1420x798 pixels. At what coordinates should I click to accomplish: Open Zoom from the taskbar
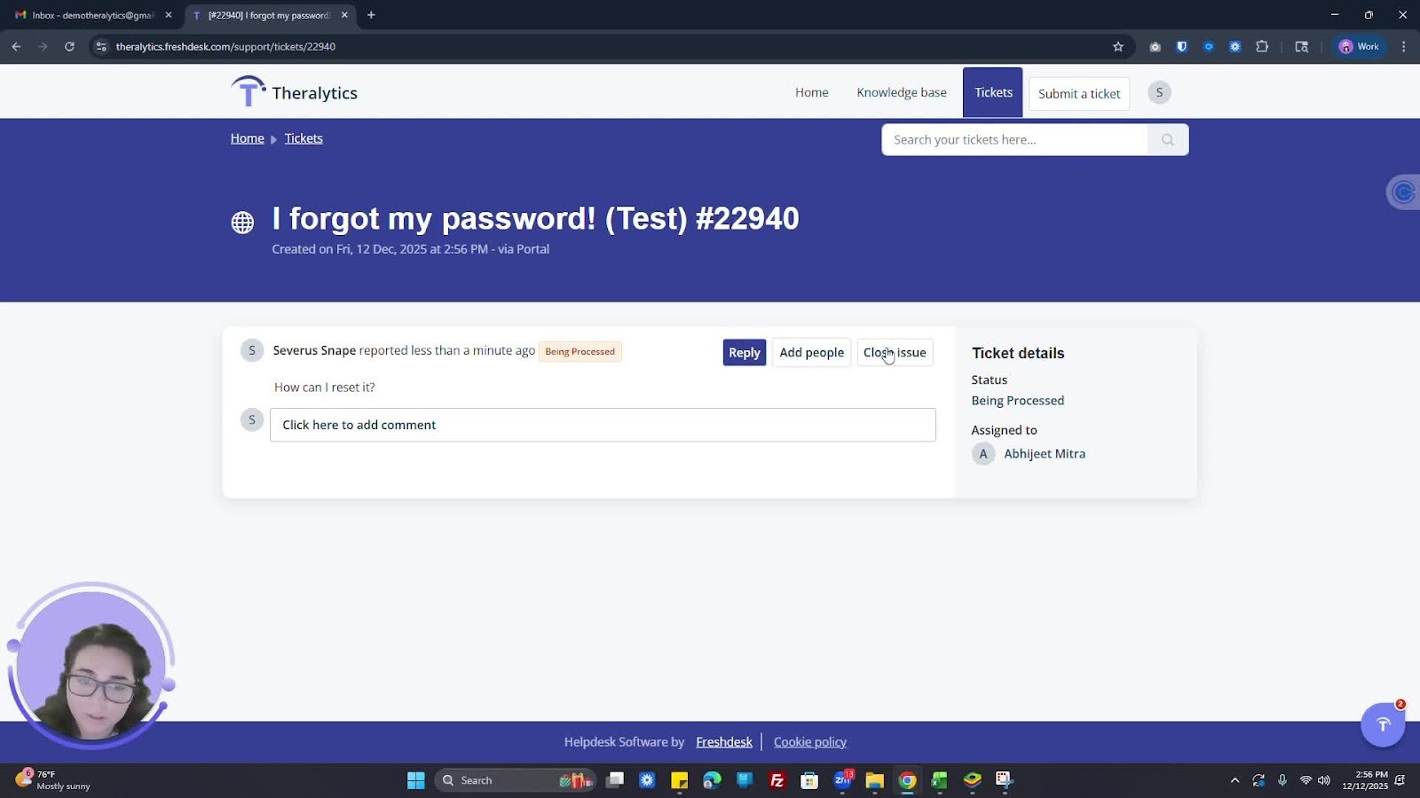pyautogui.click(x=842, y=780)
